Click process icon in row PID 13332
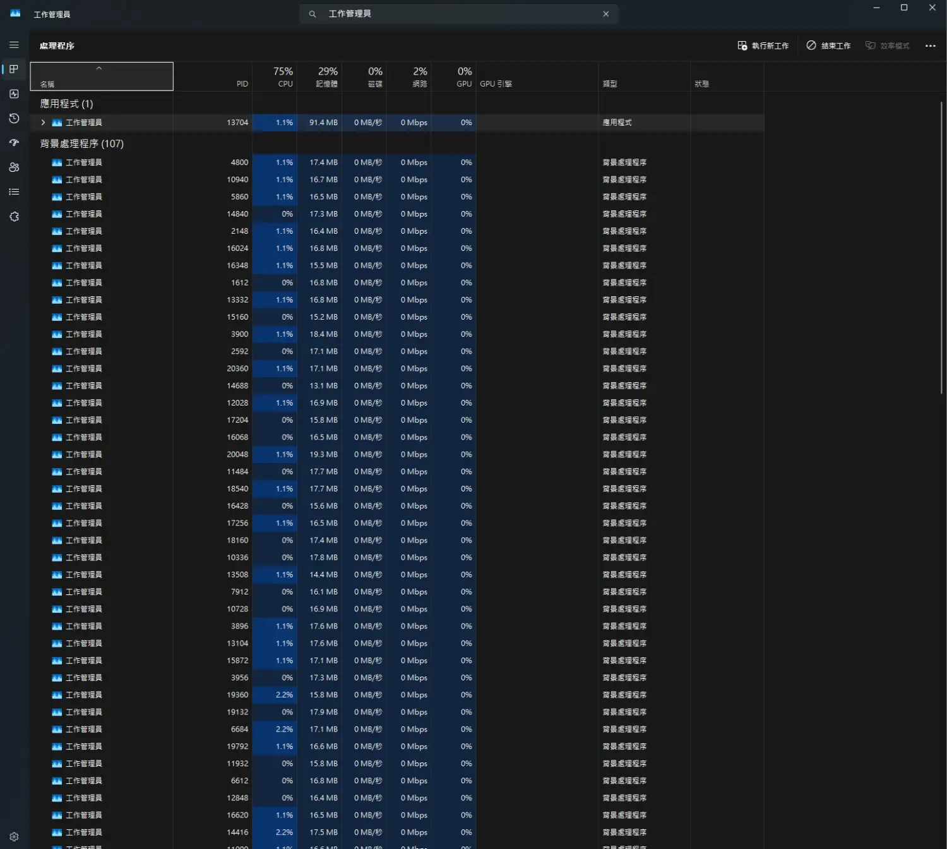The width and height of the screenshot is (947, 849). 57,300
